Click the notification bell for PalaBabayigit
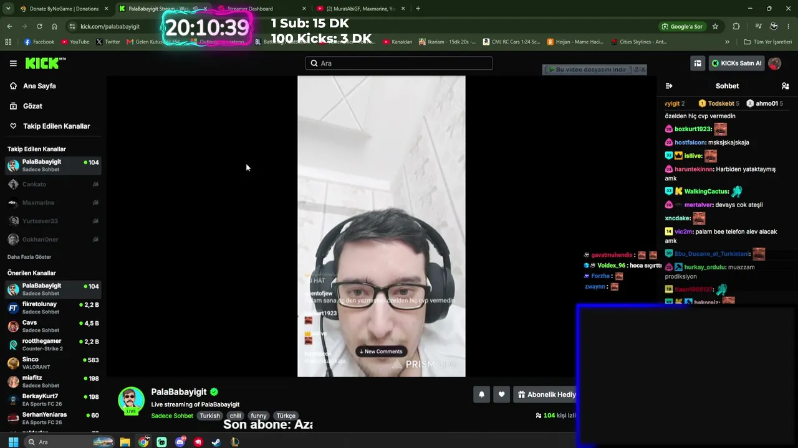The width and height of the screenshot is (798, 448). [481, 394]
